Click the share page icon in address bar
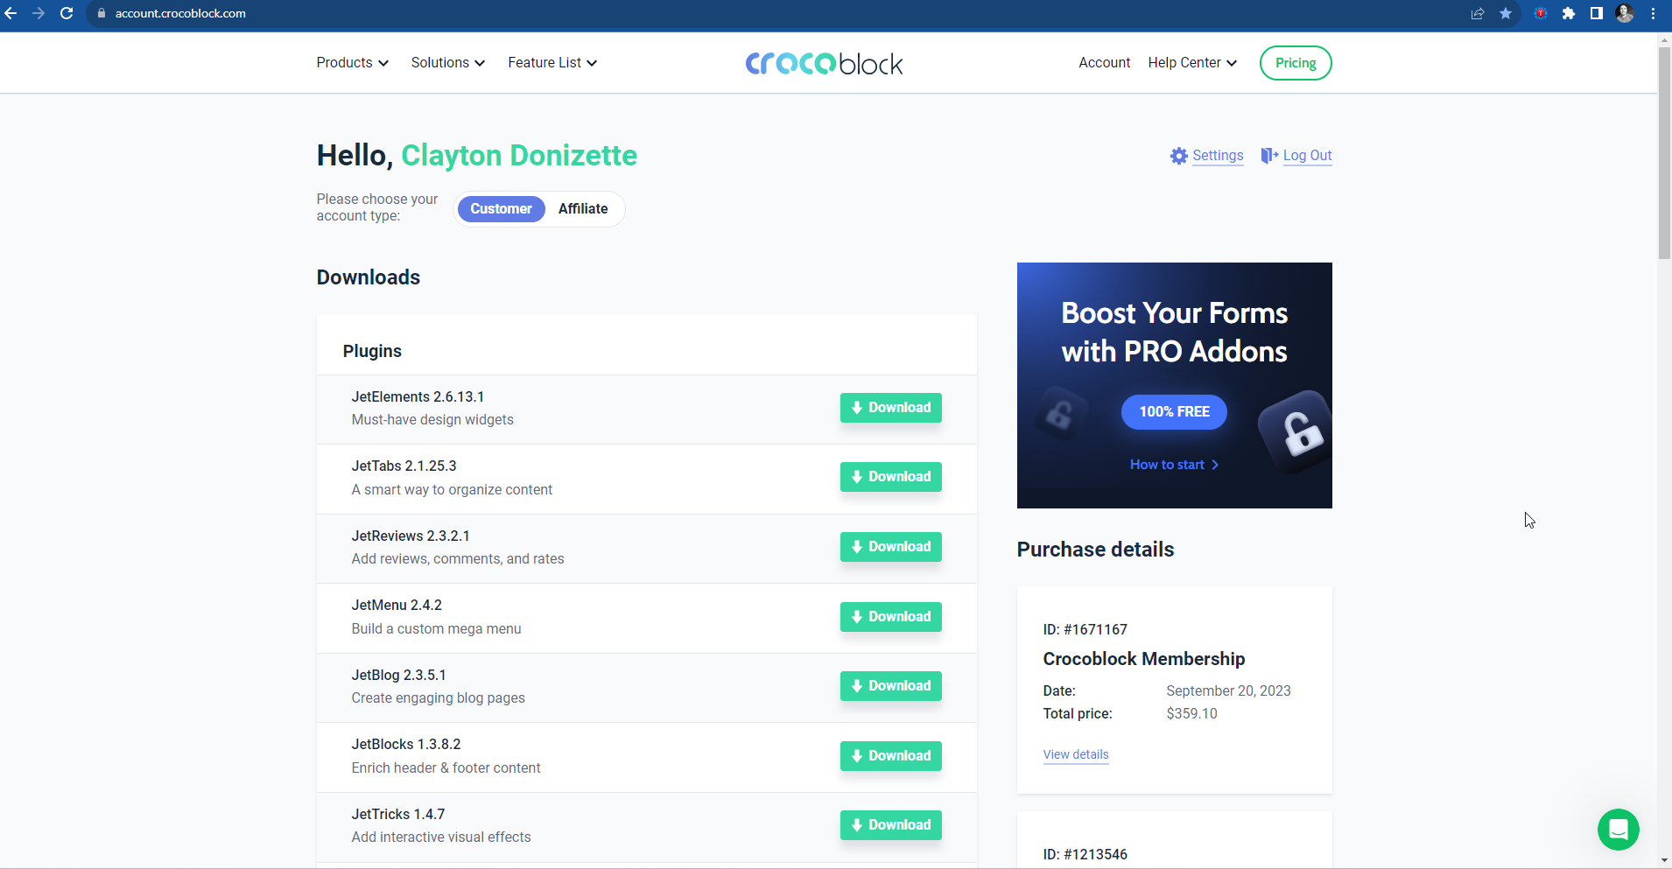Image resolution: width=1672 pixels, height=869 pixels. pyautogui.click(x=1478, y=13)
